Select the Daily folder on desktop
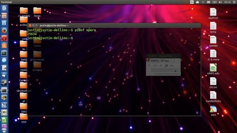Viewport: 237px width, 133px height. (24, 56)
